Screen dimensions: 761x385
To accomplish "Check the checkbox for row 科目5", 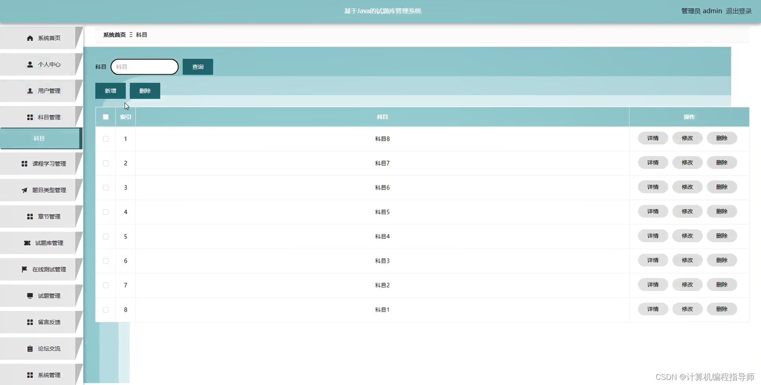I will click(x=106, y=212).
